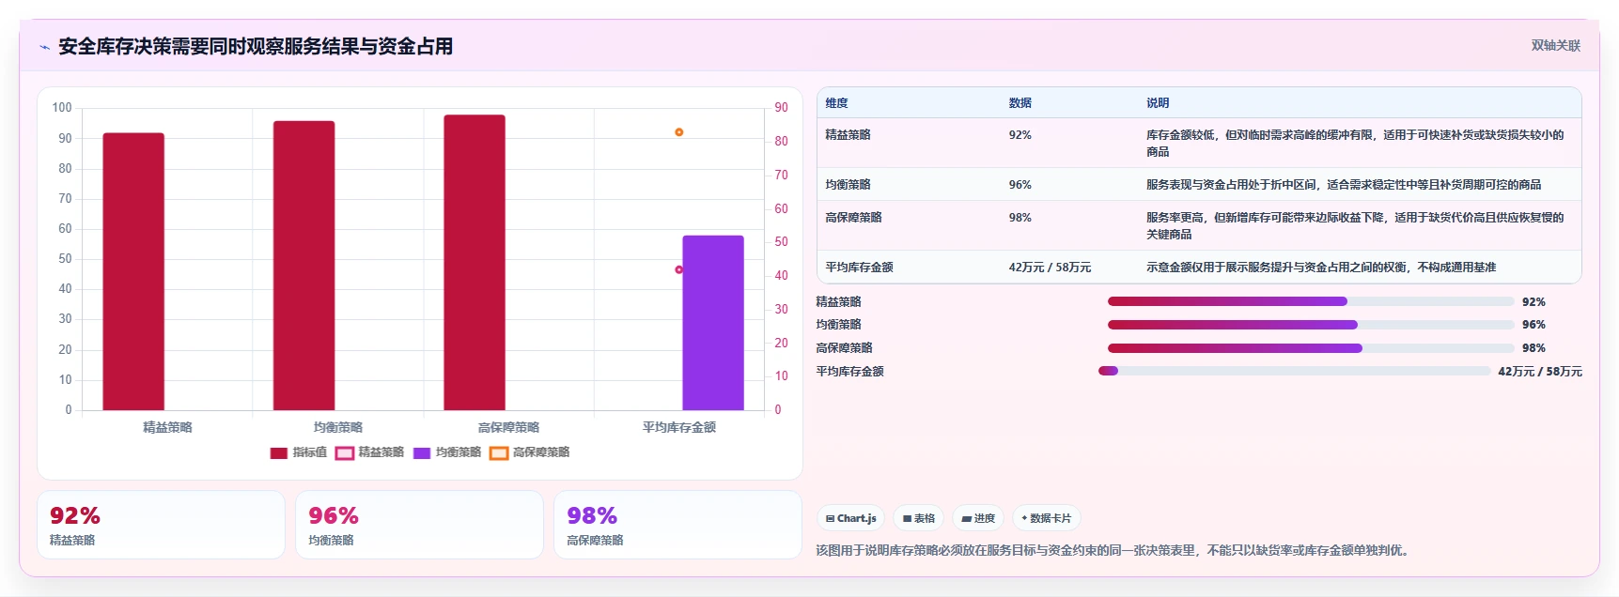Click the 42万元 / 58万元 table cell

[1050, 268]
